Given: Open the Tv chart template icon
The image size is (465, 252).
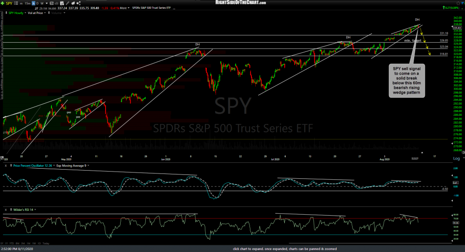Looking at the screenshot, I should (x=52, y=3).
